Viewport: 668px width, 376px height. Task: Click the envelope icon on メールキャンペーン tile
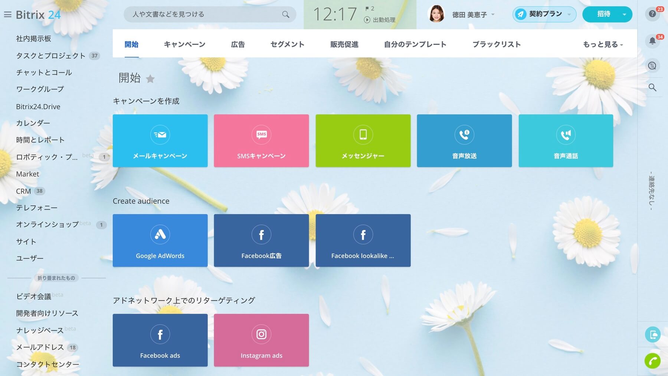160,135
